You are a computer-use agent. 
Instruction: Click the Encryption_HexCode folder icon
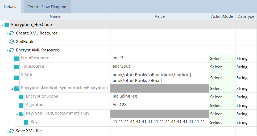pos(7,25)
